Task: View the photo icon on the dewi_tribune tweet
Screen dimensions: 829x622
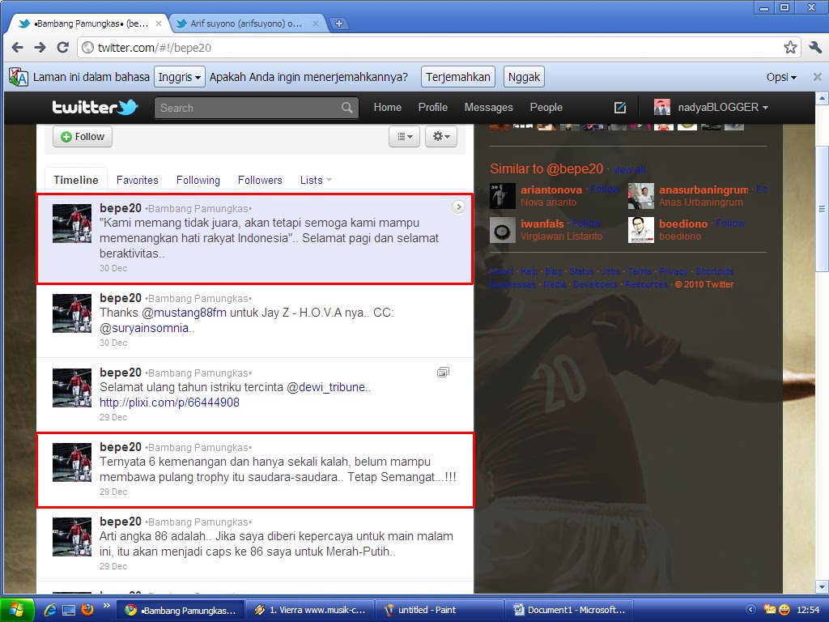Action: pyautogui.click(x=443, y=373)
